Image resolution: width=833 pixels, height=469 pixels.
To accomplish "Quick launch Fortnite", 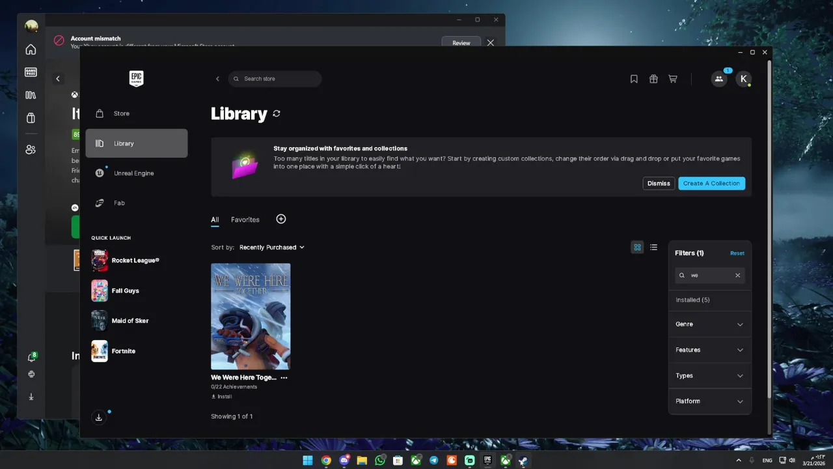I will 137,351.
